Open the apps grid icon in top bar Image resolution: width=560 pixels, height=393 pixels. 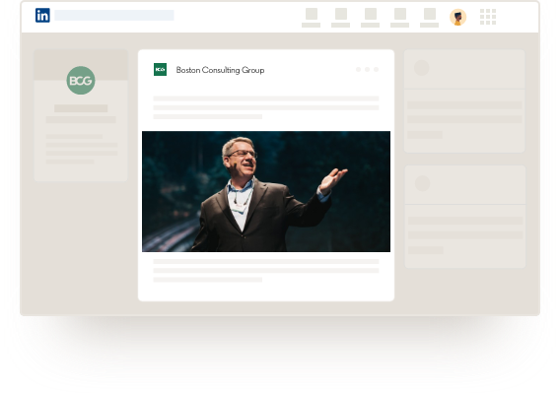[x=488, y=17]
